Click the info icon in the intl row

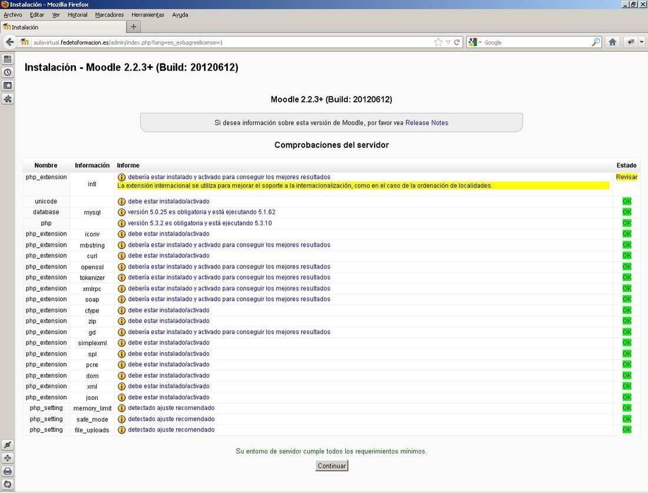(x=121, y=177)
